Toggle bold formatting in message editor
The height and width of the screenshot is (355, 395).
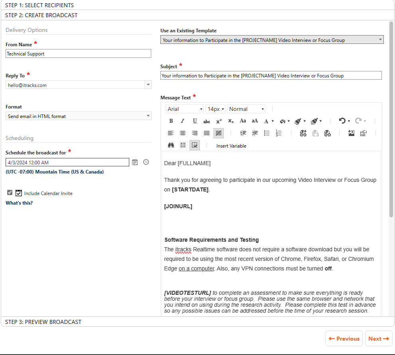171,121
